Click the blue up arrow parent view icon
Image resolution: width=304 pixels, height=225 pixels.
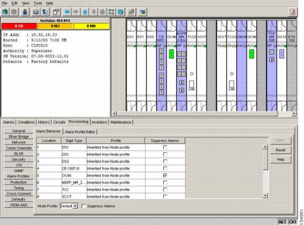(85, 12)
